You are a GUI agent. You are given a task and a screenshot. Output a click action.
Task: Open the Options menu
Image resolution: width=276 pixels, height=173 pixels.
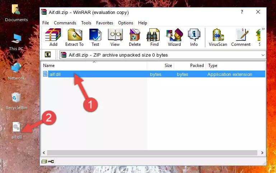[x=126, y=23]
